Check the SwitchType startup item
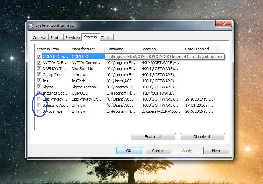Screen dimensions: 263x184 [39, 111]
